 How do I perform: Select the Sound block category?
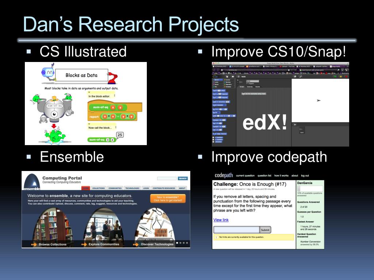coord(218,84)
